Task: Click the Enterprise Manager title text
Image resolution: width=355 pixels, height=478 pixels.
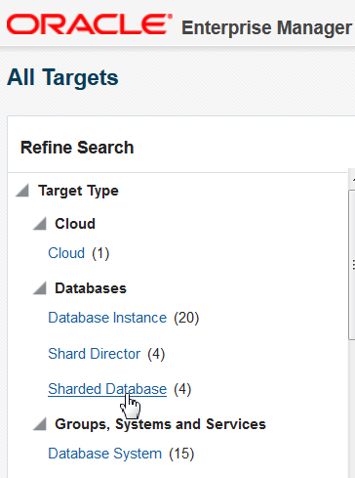Action: tap(266, 27)
